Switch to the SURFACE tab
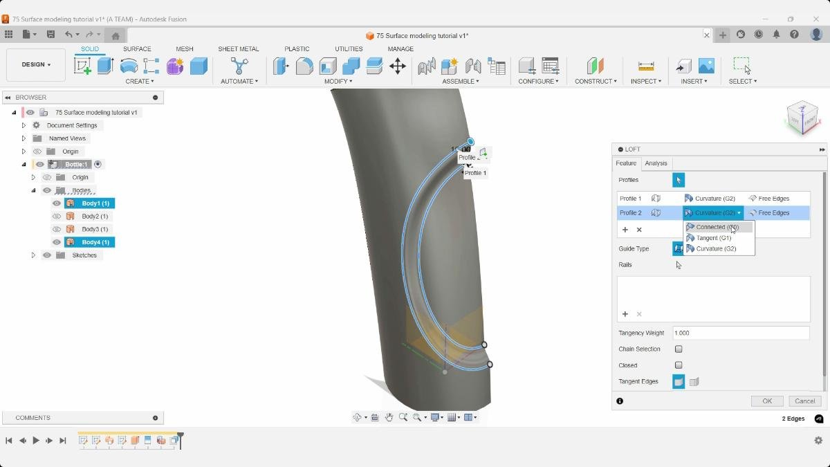 137,49
